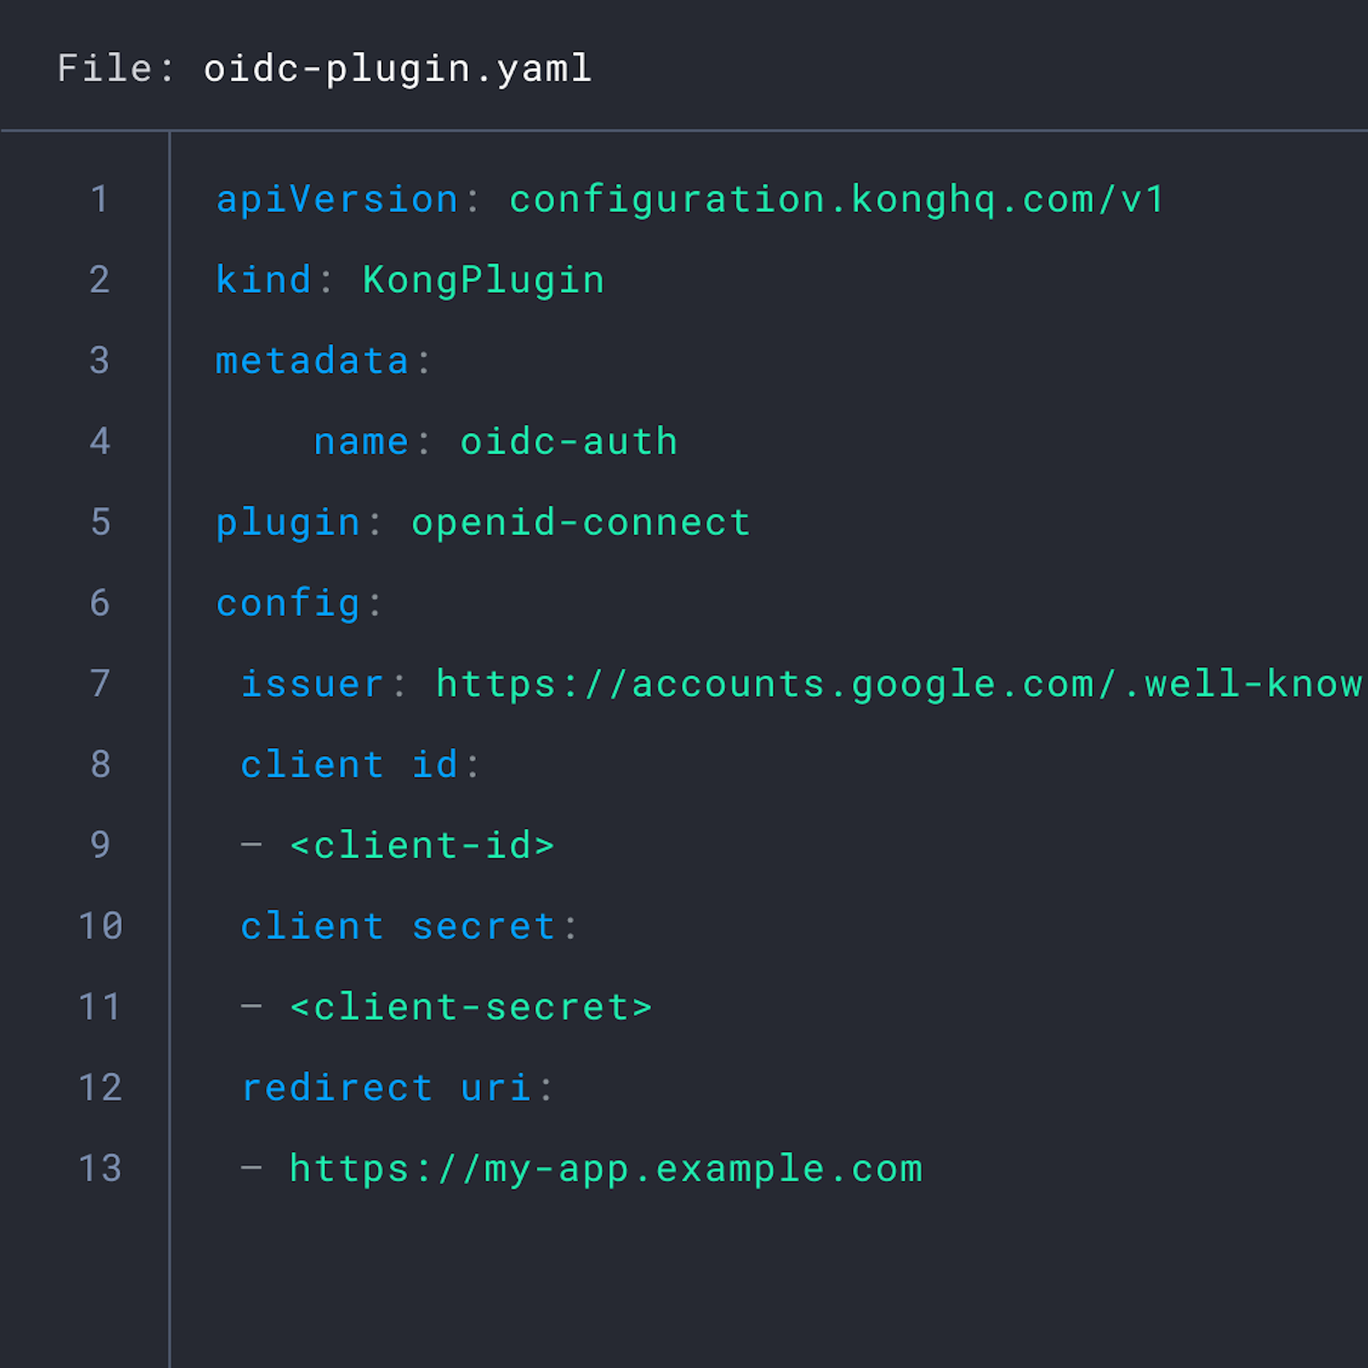Place cursor on the KongPlugin value
The height and width of the screenshot is (1368, 1368).
(x=484, y=279)
